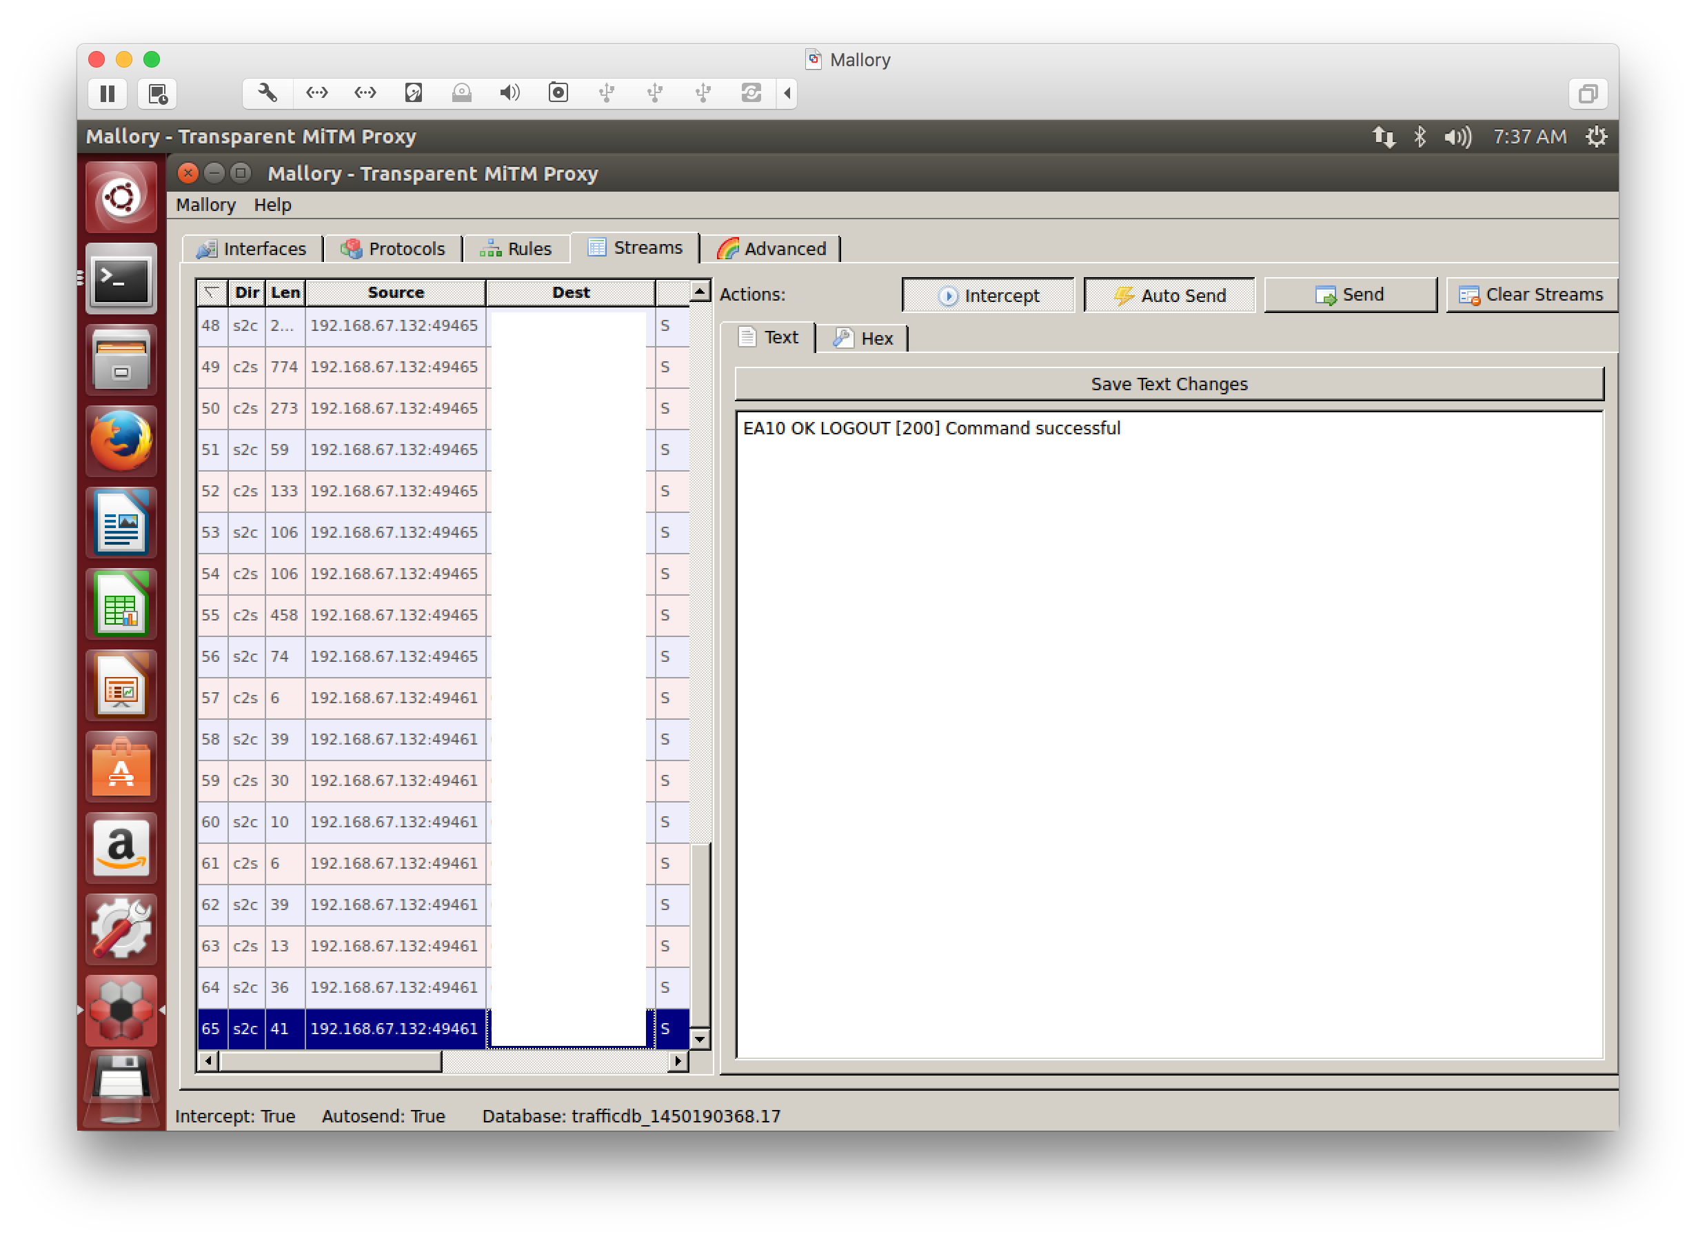Select the Text view tab
Viewport: 1696px width, 1241px height.
click(769, 337)
